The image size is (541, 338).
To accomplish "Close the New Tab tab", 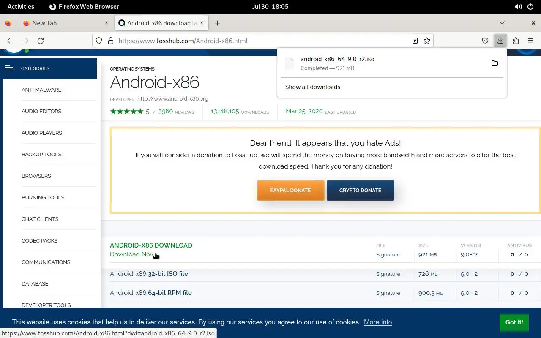I will pyautogui.click(x=107, y=23).
